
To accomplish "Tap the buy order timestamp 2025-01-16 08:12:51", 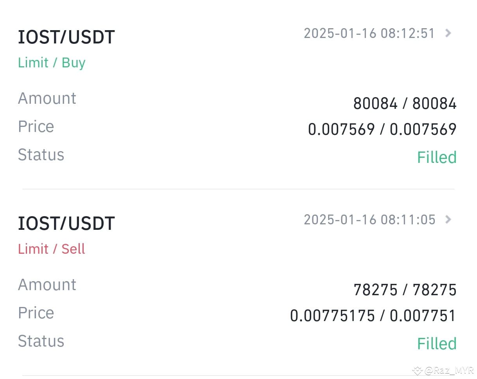I will [x=369, y=33].
